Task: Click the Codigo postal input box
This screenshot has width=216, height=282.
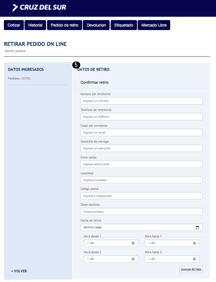Action: click(x=142, y=196)
